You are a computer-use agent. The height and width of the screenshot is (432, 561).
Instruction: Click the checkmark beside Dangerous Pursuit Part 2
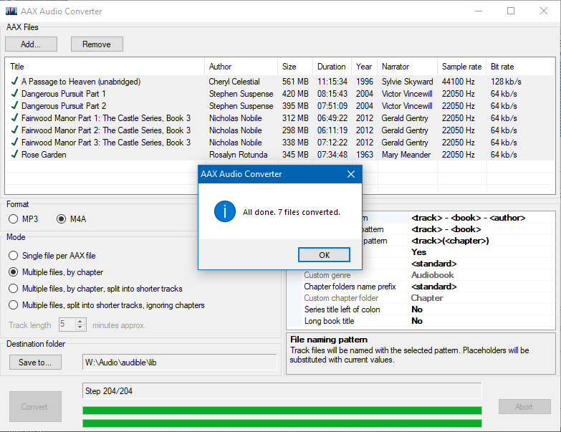14,105
